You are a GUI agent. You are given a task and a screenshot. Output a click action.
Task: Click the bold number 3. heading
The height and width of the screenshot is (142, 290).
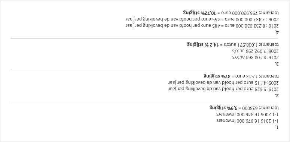[x=277, y=64]
